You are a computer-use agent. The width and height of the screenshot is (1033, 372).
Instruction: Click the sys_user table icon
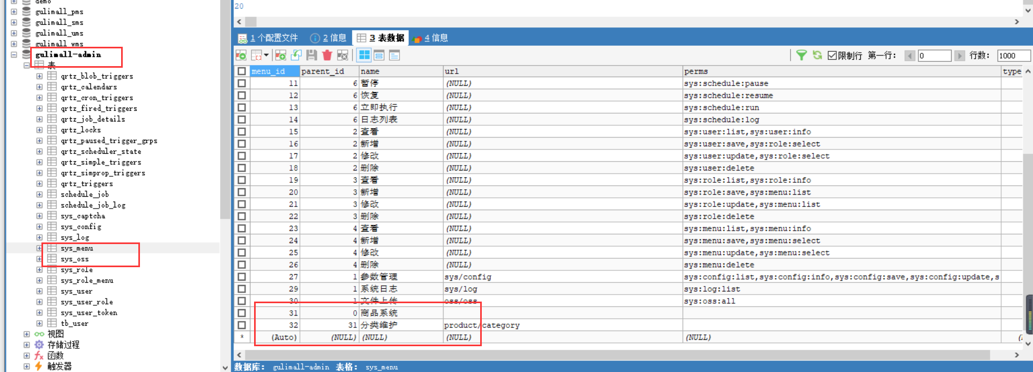pos(52,291)
